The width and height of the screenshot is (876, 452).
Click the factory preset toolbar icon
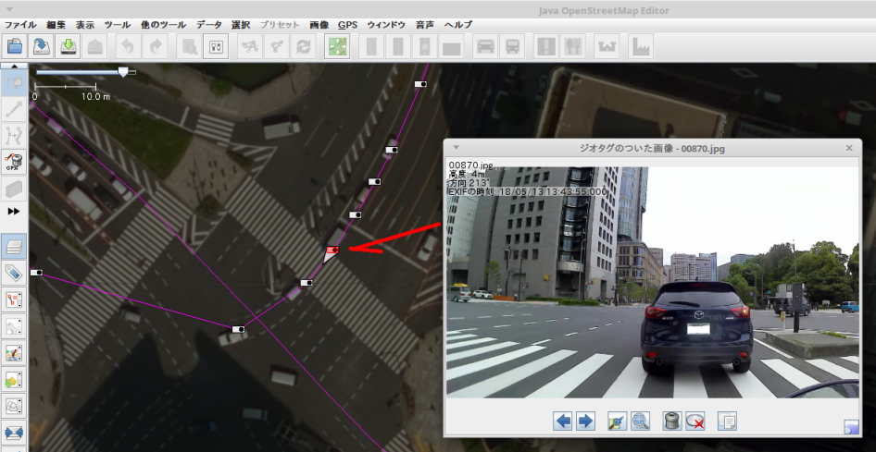[x=640, y=46]
